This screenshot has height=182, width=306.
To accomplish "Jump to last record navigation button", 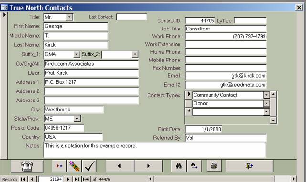I will click(77, 179).
